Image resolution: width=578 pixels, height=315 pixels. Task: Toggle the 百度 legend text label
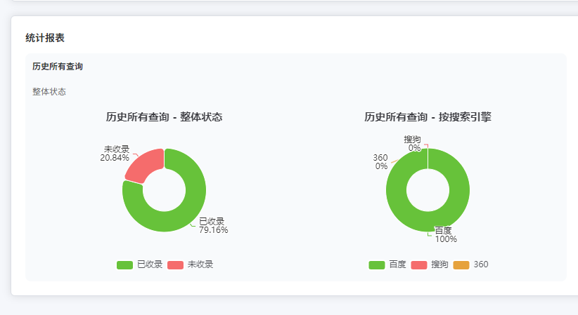point(397,264)
